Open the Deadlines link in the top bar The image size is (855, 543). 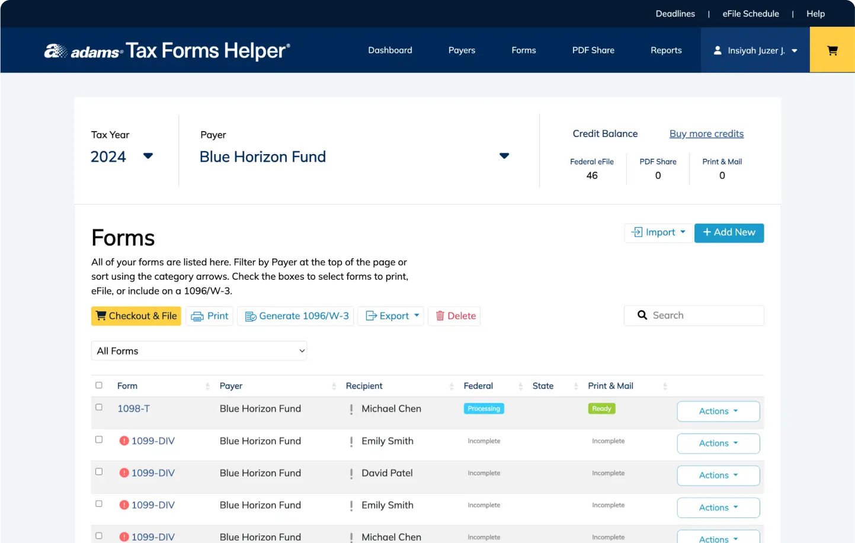point(675,14)
